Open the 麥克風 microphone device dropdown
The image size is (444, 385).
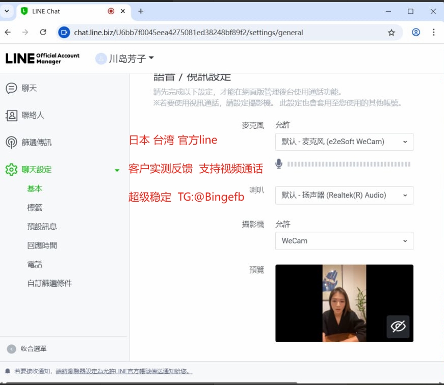344,142
